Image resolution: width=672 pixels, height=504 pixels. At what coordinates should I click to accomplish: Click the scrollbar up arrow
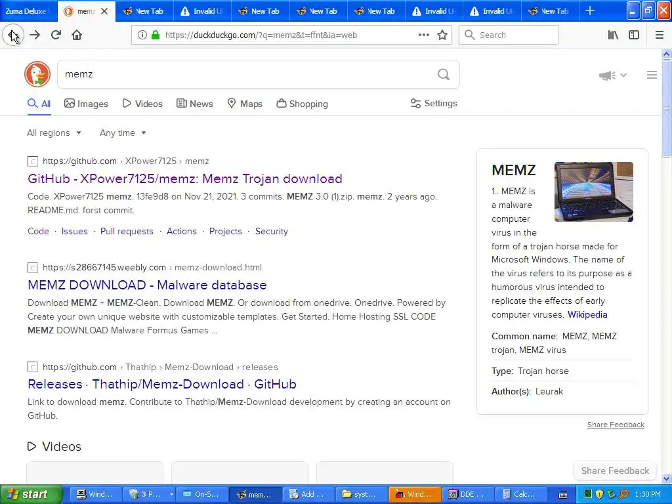(666, 54)
